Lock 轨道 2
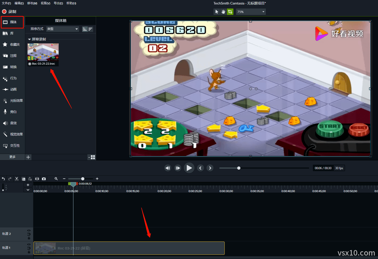 tap(29, 238)
